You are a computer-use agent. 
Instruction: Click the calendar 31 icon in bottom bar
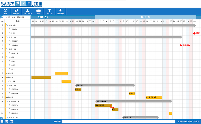(11, 121)
